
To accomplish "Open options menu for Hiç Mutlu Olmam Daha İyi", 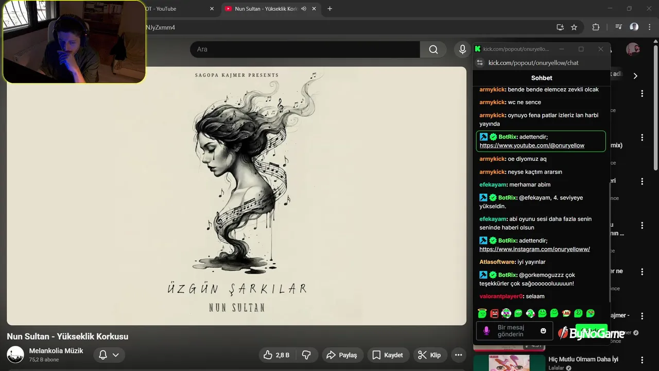I will (x=642, y=360).
